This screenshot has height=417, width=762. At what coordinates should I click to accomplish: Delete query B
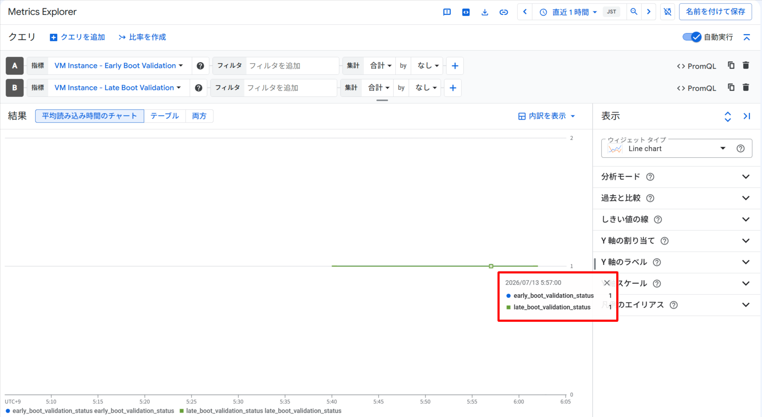[x=746, y=88]
